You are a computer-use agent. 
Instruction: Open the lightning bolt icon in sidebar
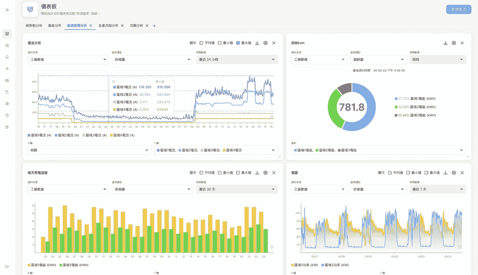point(7,68)
